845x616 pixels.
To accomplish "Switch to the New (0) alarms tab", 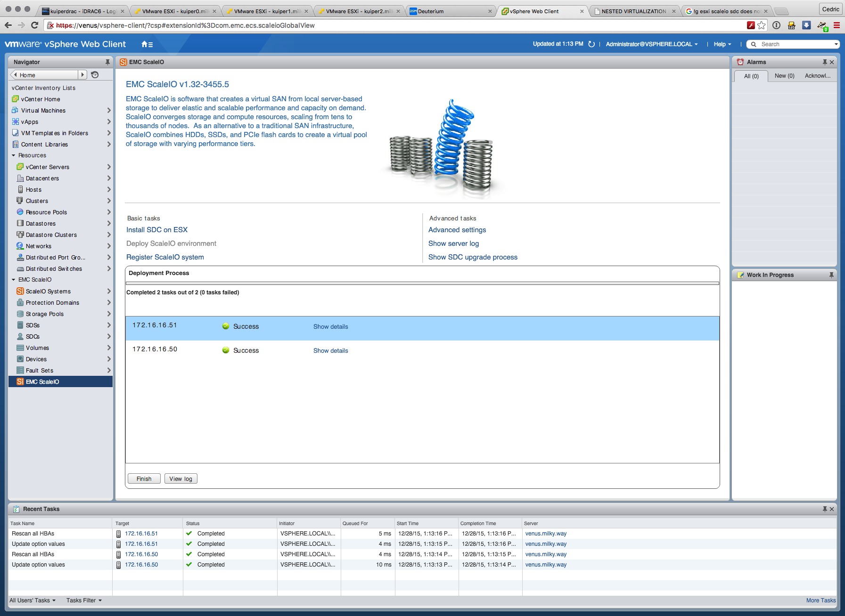I will 784,76.
